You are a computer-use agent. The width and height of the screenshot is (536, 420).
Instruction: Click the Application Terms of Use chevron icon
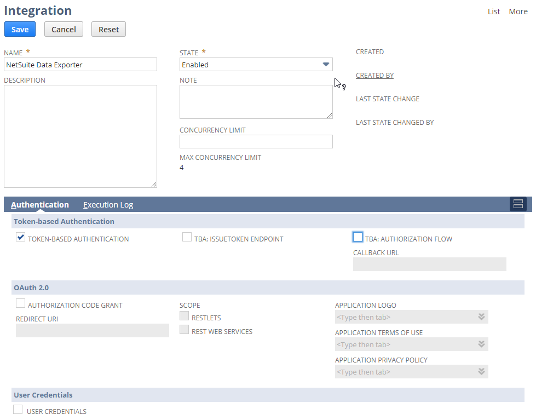pos(481,344)
